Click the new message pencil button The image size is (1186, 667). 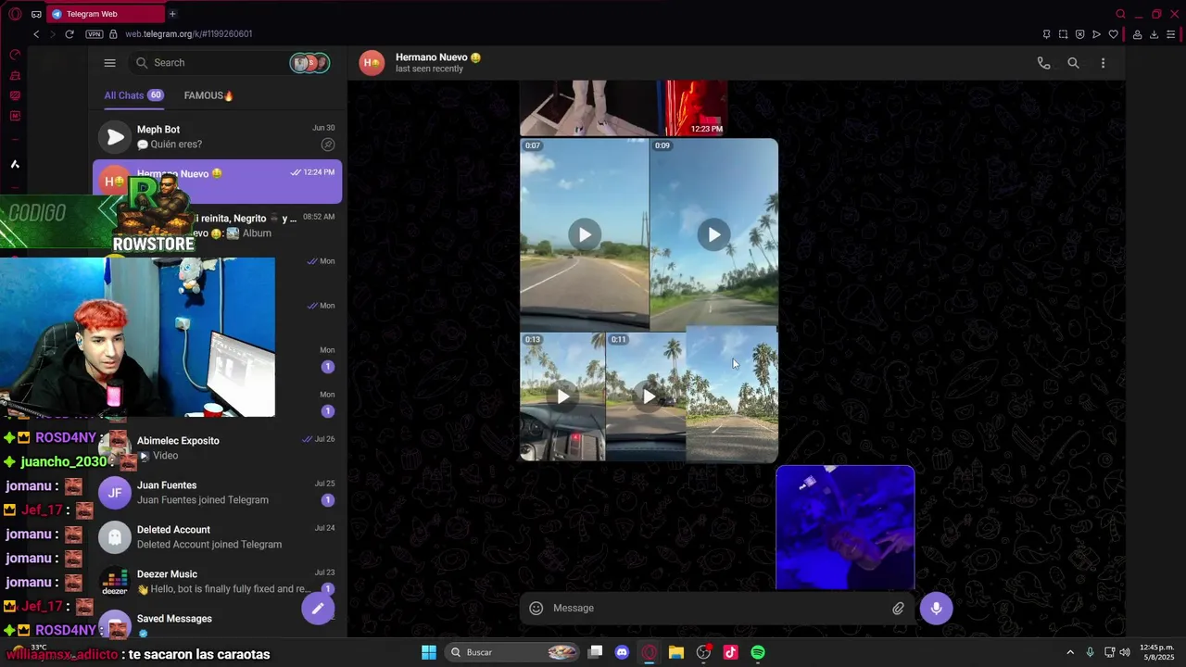pyautogui.click(x=318, y=609)
